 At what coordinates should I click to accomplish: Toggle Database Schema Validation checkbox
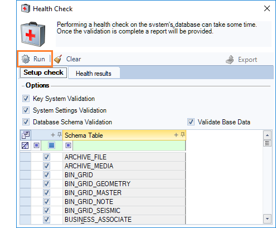pos(26,122)
